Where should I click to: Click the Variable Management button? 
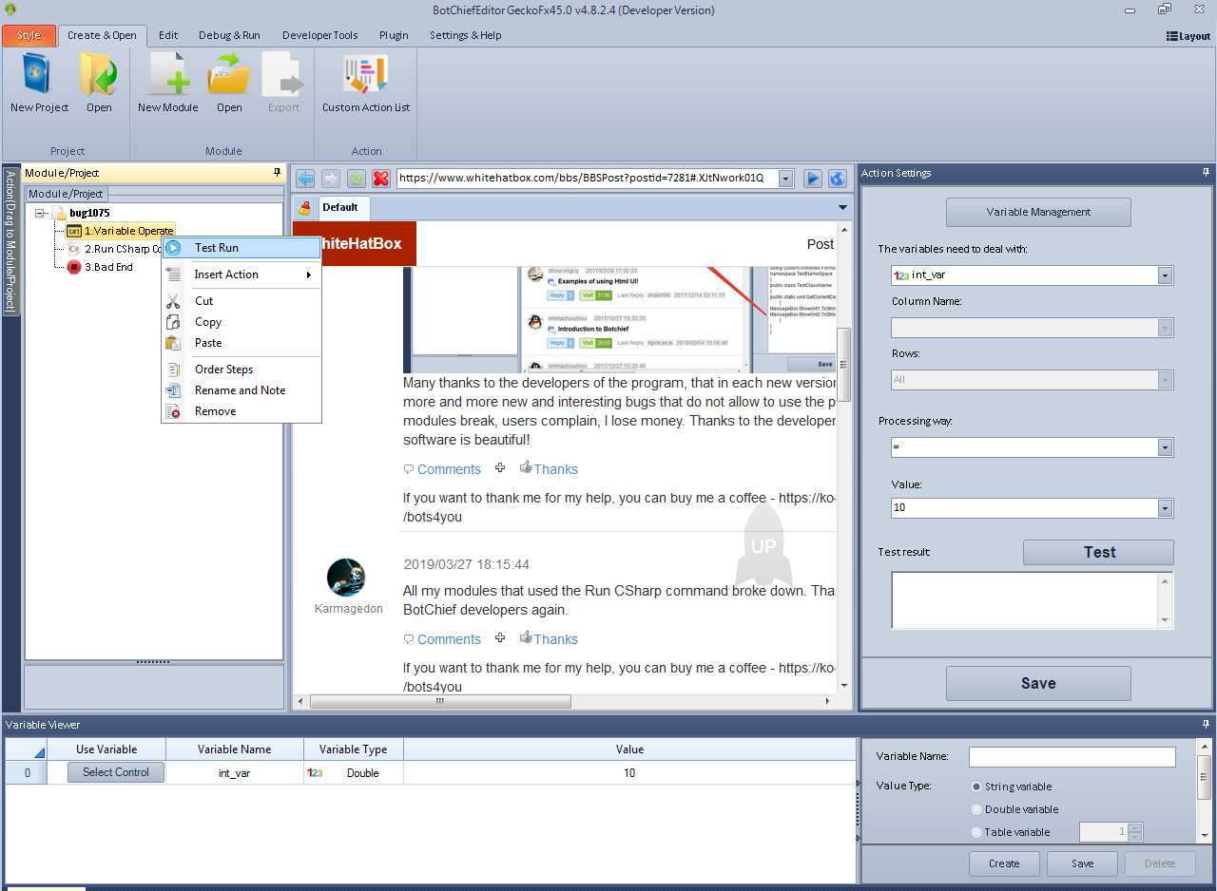click(1038, 212)
